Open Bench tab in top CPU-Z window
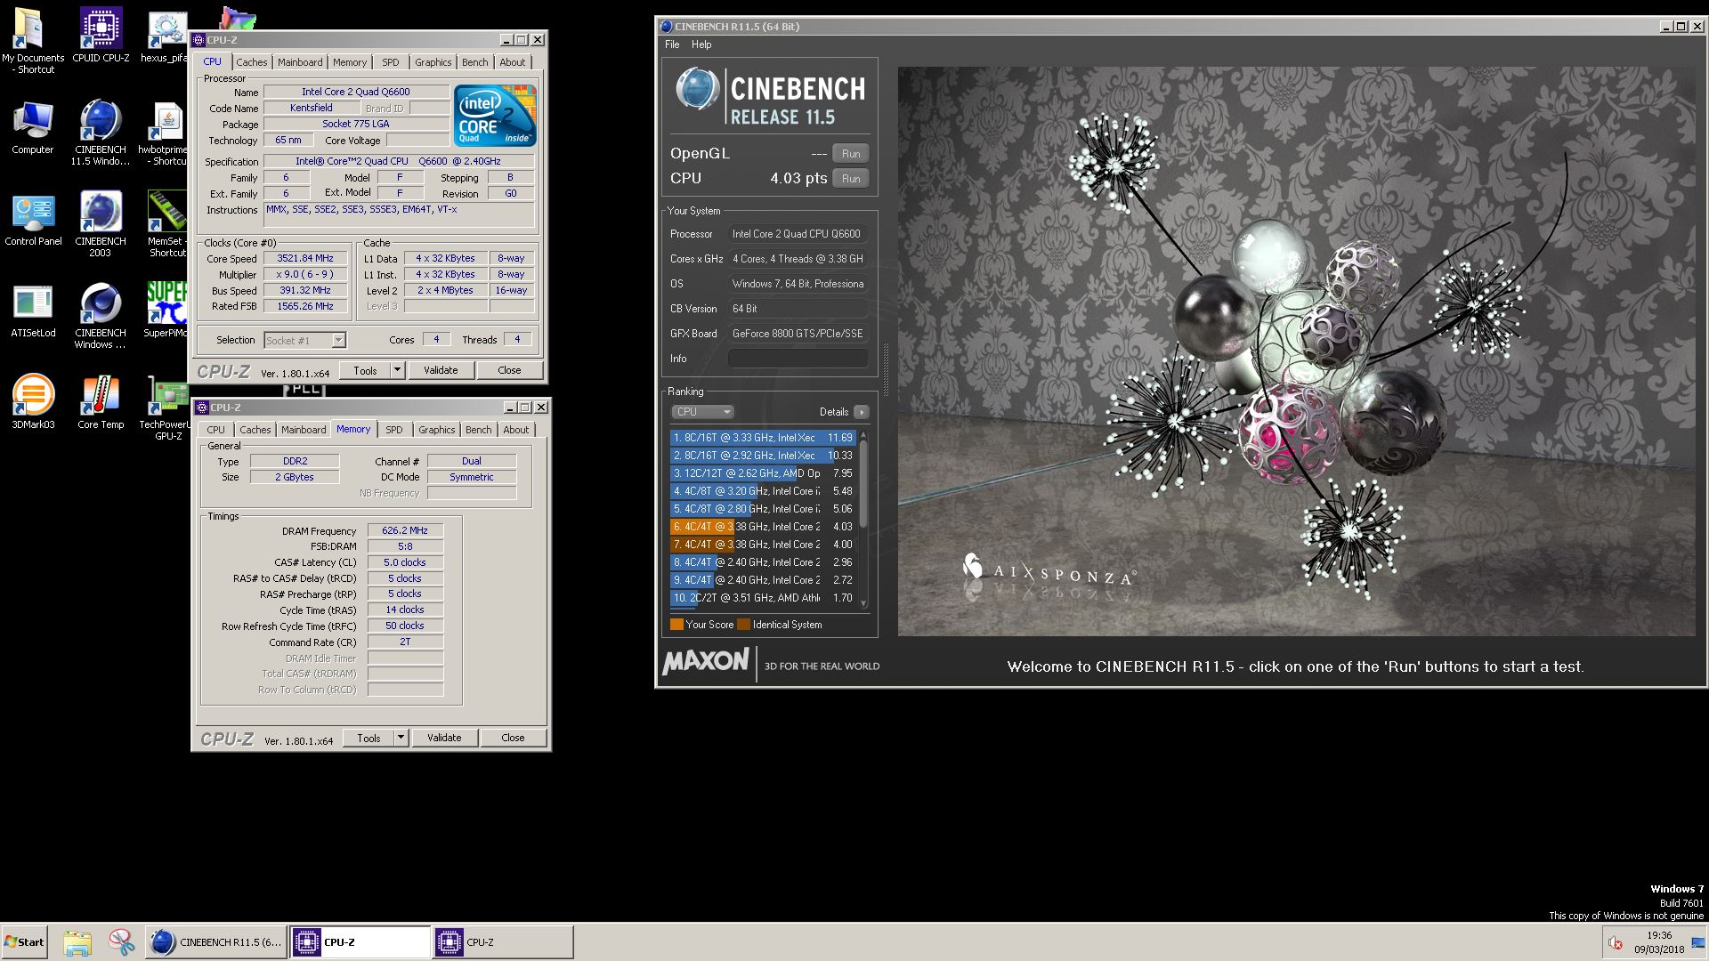This screenshot has height=961, width=1709. click(x=474, y=62)
